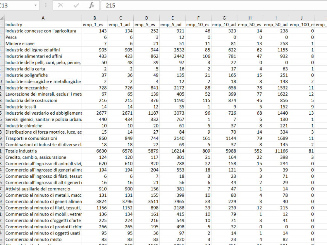
Task: Click value 7965 in column E
Action: point(172,202)
